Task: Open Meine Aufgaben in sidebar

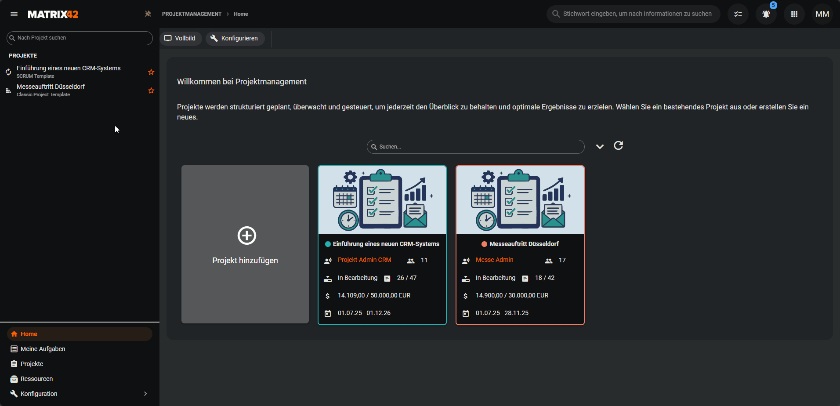Action: click(43, 349)
